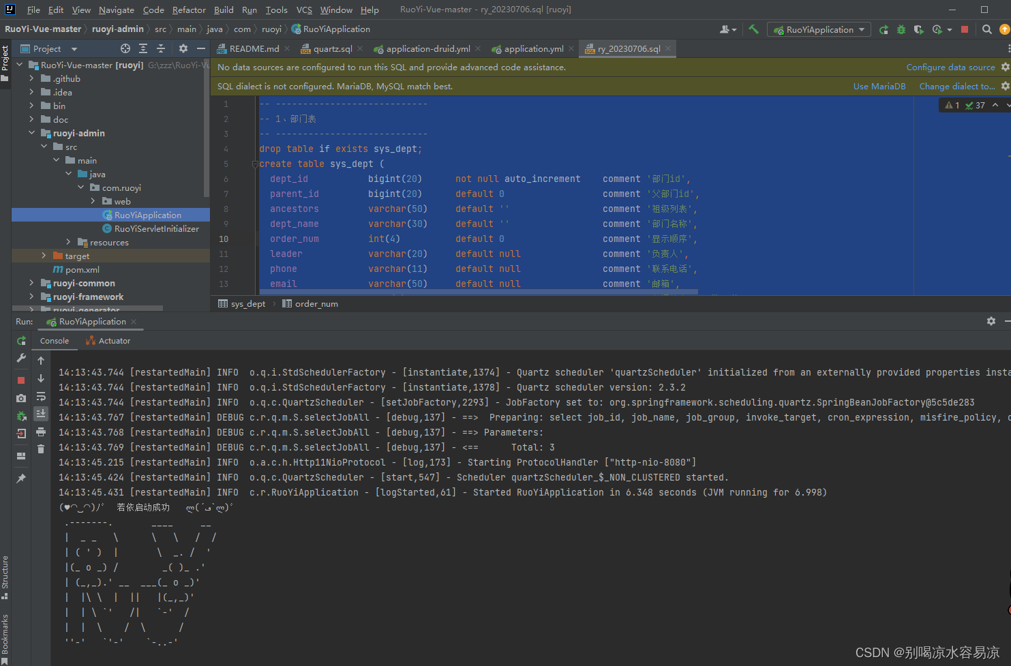Click Use MariaDB link
Viewport: 1011px width, 666px height.
tap(879, 86)
